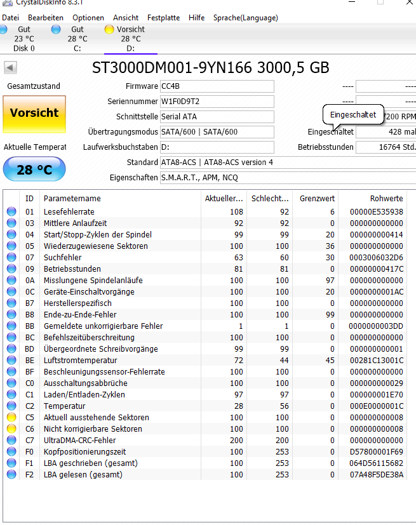
Task: Click the Standard field ATA8-ACS
Action: click(288, 163)
